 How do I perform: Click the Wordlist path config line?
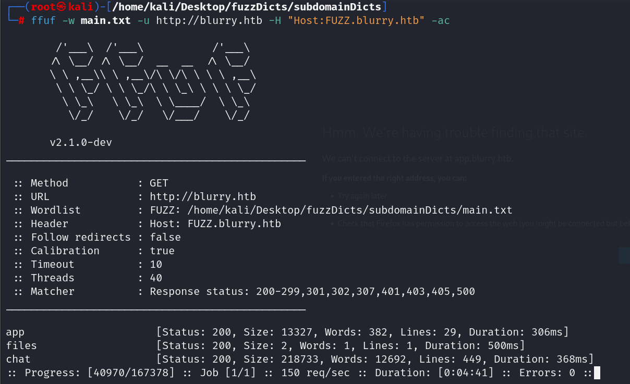pyautogui.click(x=263, y=210)
